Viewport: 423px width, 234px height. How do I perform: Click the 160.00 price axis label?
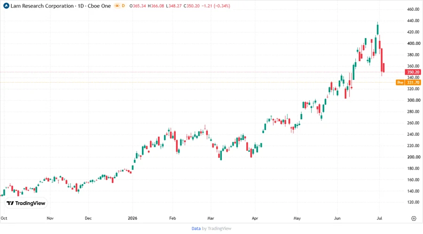tap(413, 180)
